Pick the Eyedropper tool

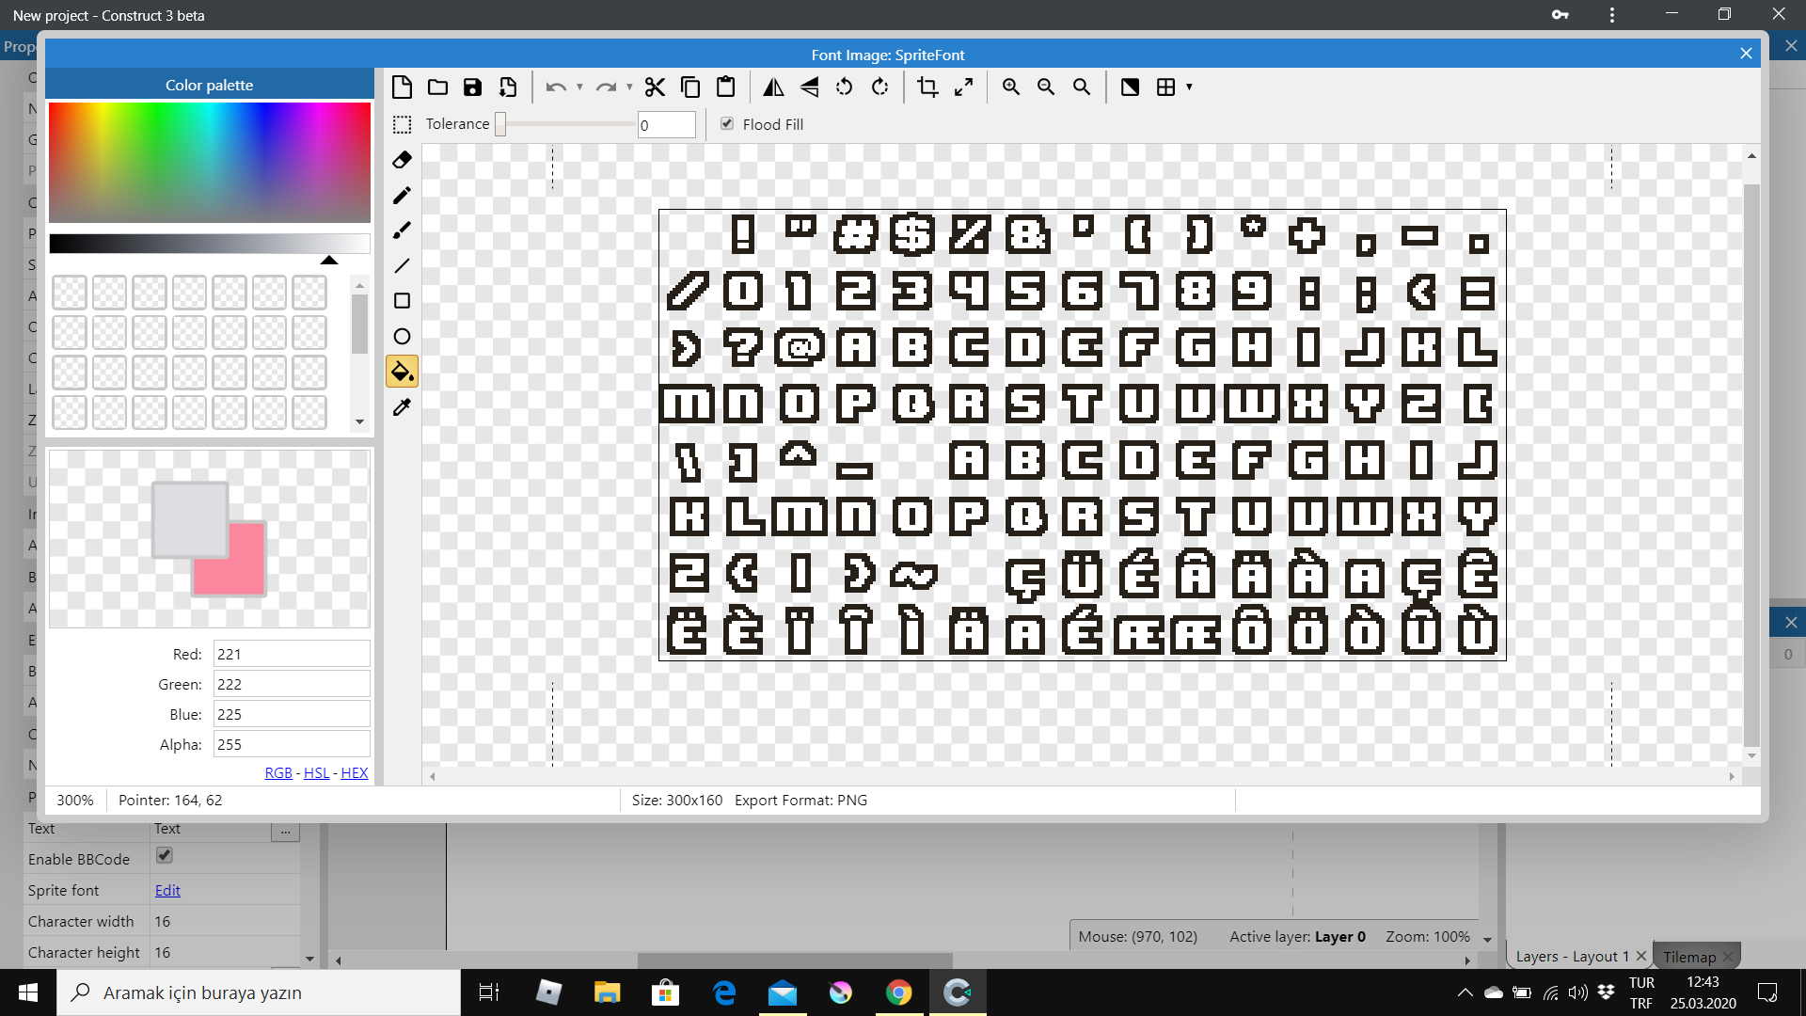point(403,406)
